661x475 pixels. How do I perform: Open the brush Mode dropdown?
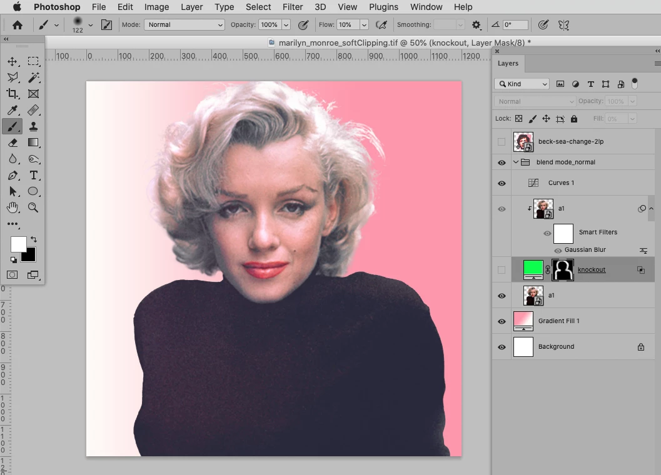pos(184,25)
